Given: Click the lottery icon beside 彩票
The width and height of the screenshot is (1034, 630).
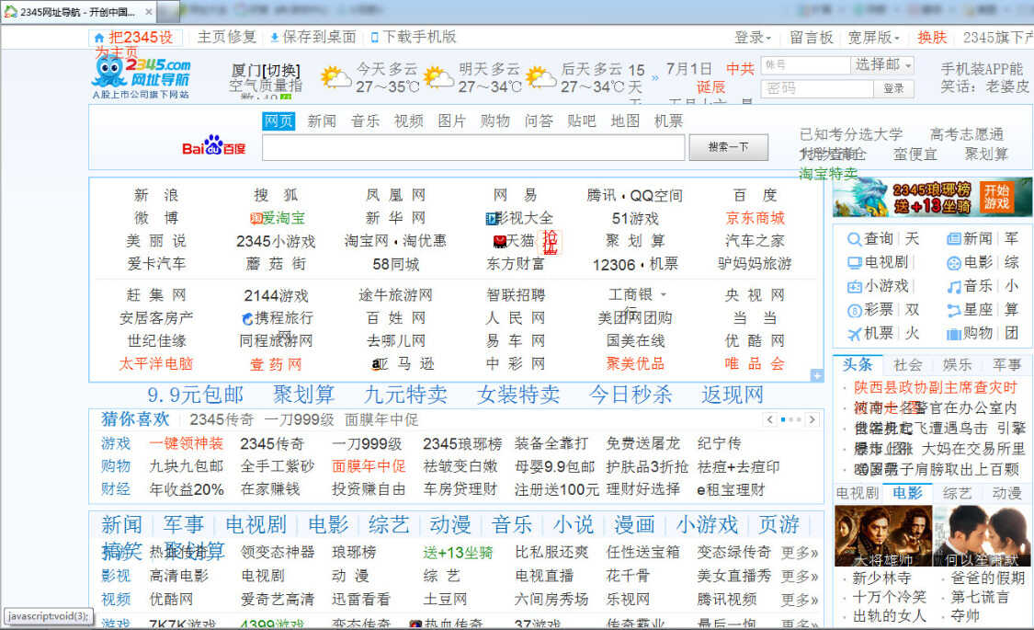Looking at the screenshot, I should [x=854, y=311].
